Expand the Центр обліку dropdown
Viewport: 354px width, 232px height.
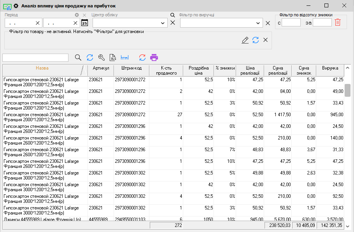(x=163, y=23)
